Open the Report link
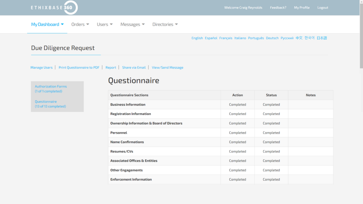Screen dimensions: 363x204 click(x=111, y=68)
